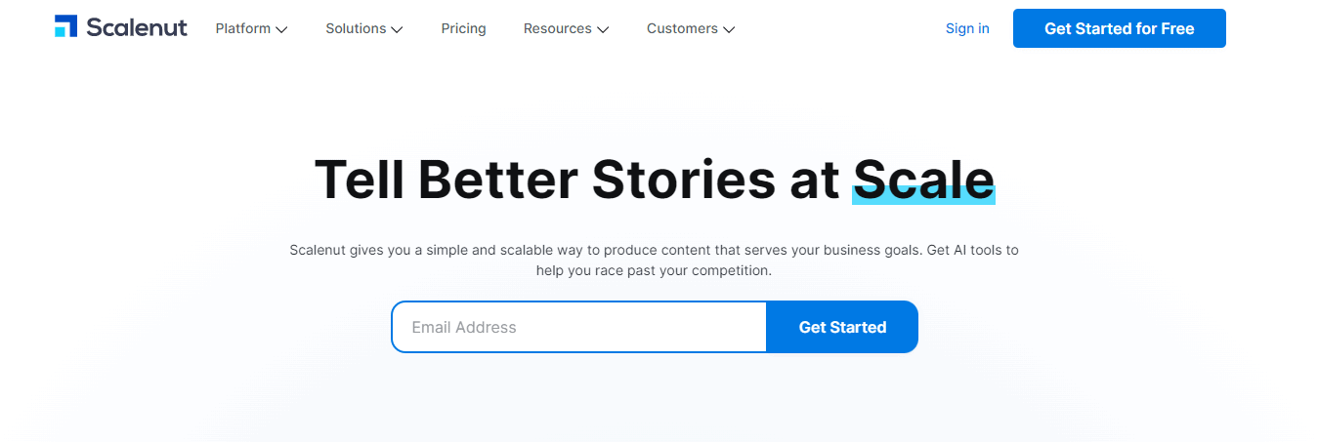Click the Sign in link
The image size is (1318, 442).
[967, 29]
